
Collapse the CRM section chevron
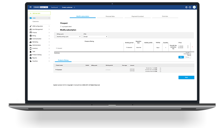coord(49,18)
